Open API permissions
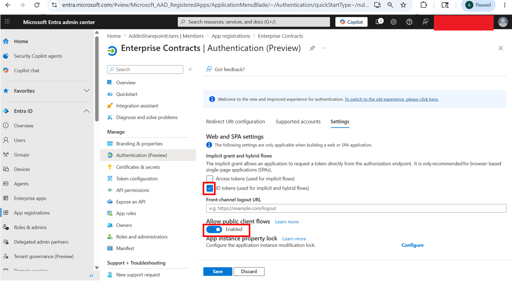Image resolution: width=512 pixels, height=282 pixels. click(132, 190)
